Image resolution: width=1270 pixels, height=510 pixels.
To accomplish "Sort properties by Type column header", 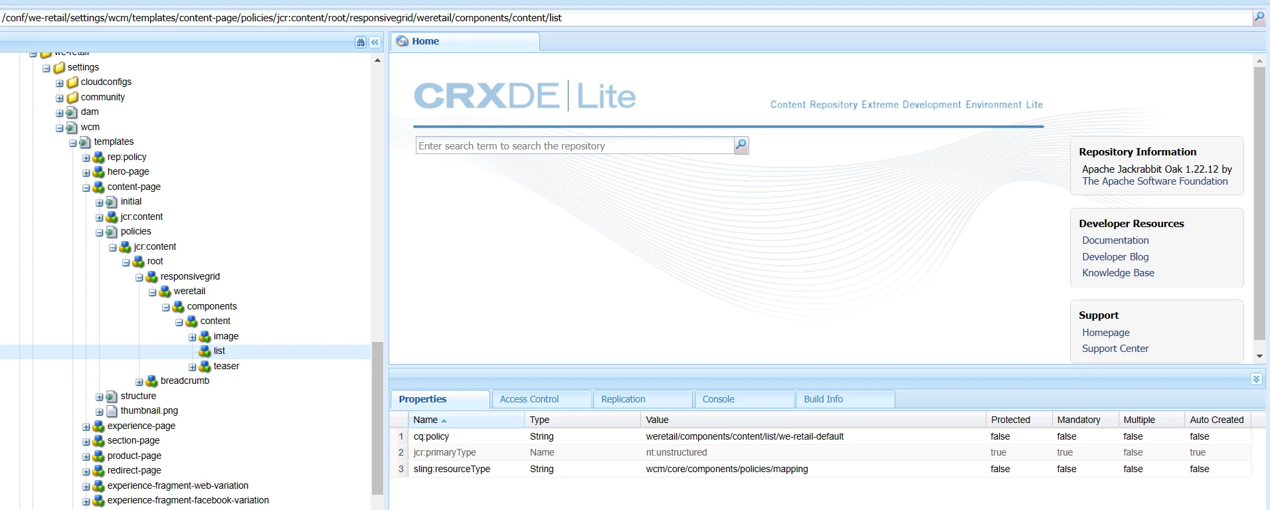I will [x=583, y=420].
